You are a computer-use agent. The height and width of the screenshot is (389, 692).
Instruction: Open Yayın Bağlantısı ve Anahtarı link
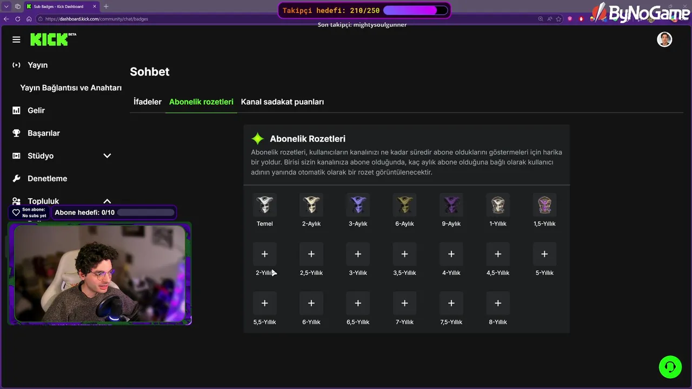[x=71, y=88]
